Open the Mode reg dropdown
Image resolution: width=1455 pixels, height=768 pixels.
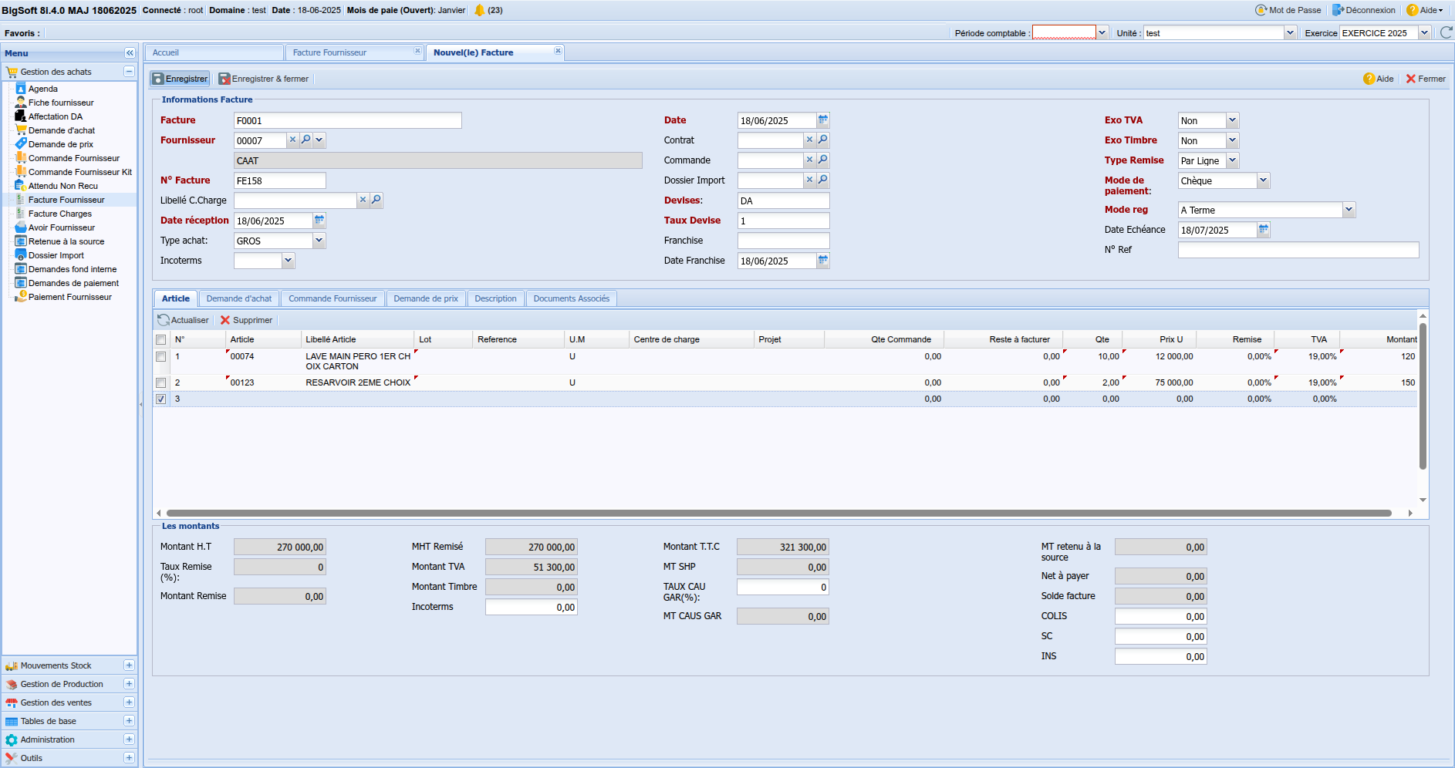pos(1349,210)
